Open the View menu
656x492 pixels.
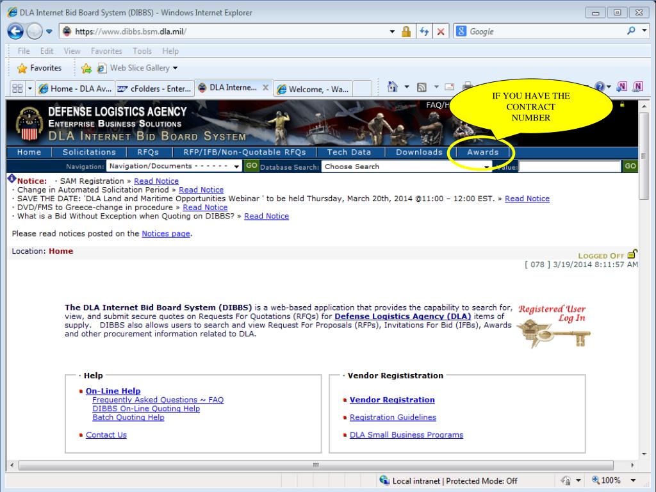pos(72,51)
